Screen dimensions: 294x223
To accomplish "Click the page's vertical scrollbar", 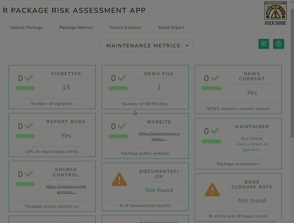I will (x=292, y=73).
